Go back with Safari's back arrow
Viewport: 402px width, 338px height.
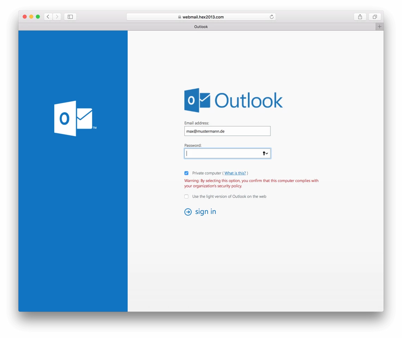click(48, 17)
